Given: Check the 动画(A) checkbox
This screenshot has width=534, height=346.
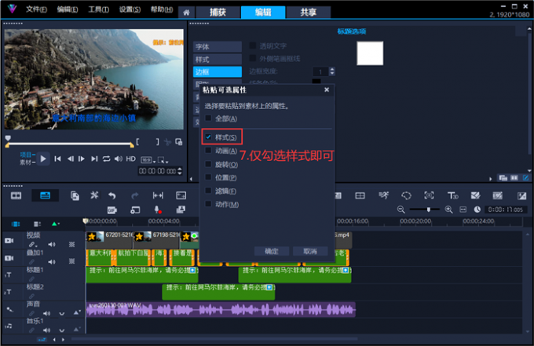Looking at the screenshot, I should coord(208,151).
